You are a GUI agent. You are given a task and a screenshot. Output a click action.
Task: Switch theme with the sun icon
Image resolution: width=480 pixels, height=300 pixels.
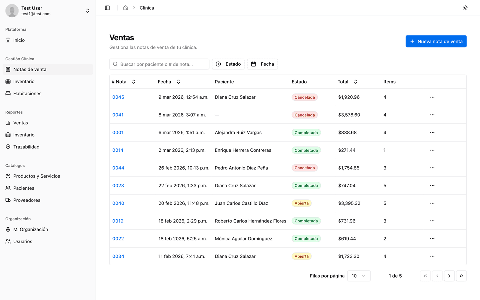pyautogui.click(x=465, y=8)
